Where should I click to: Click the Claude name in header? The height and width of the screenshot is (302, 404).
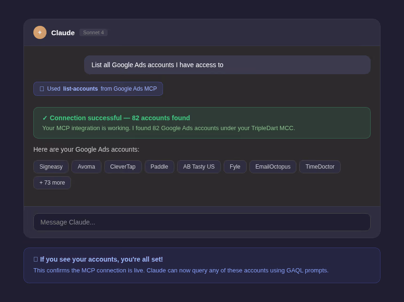click(x=63, y=33)
